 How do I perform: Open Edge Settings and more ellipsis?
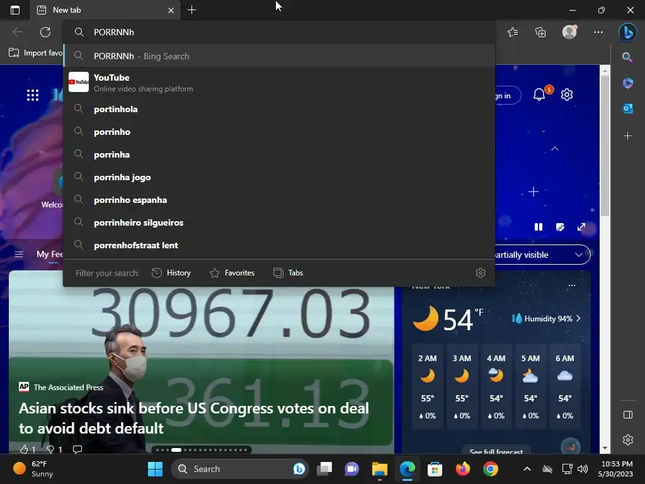coord(598,32)
